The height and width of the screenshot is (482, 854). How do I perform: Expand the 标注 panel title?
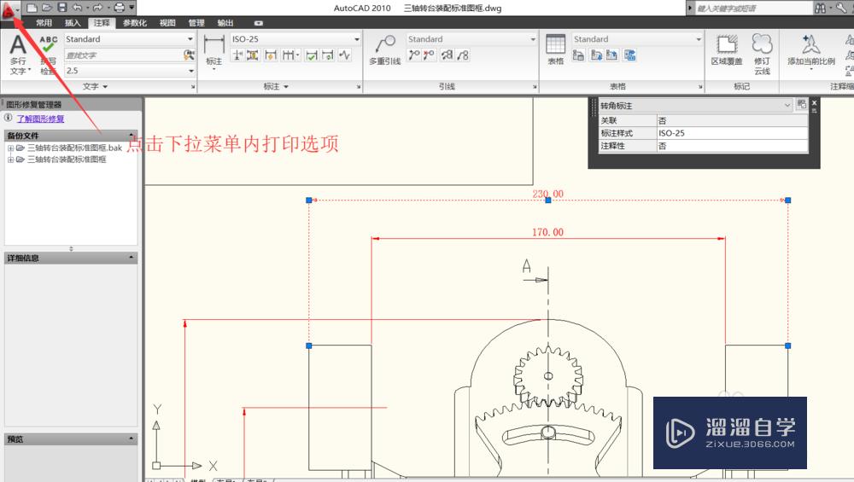point(276,86)
